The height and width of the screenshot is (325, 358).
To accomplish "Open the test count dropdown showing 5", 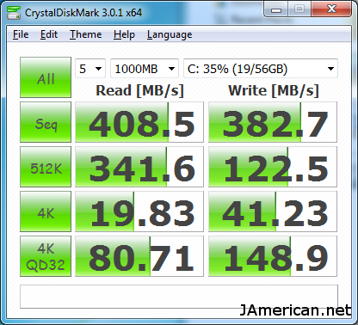I will [x=90, y=69].
